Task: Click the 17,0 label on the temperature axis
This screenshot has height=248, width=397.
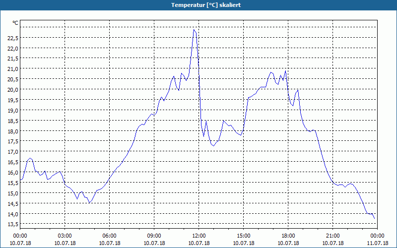Action: coord(13,152)
